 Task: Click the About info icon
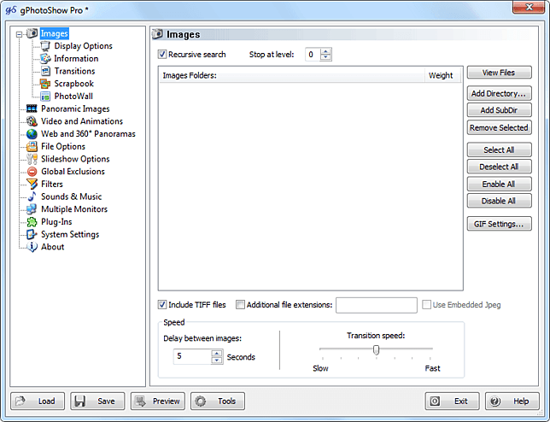click(32, 247)
